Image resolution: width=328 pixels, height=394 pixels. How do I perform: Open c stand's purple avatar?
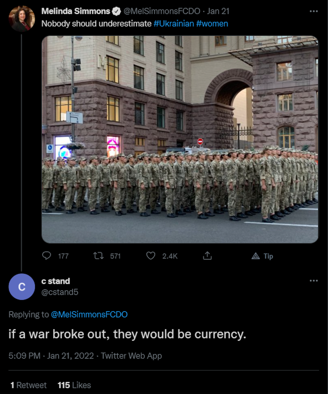pos(22,287)
